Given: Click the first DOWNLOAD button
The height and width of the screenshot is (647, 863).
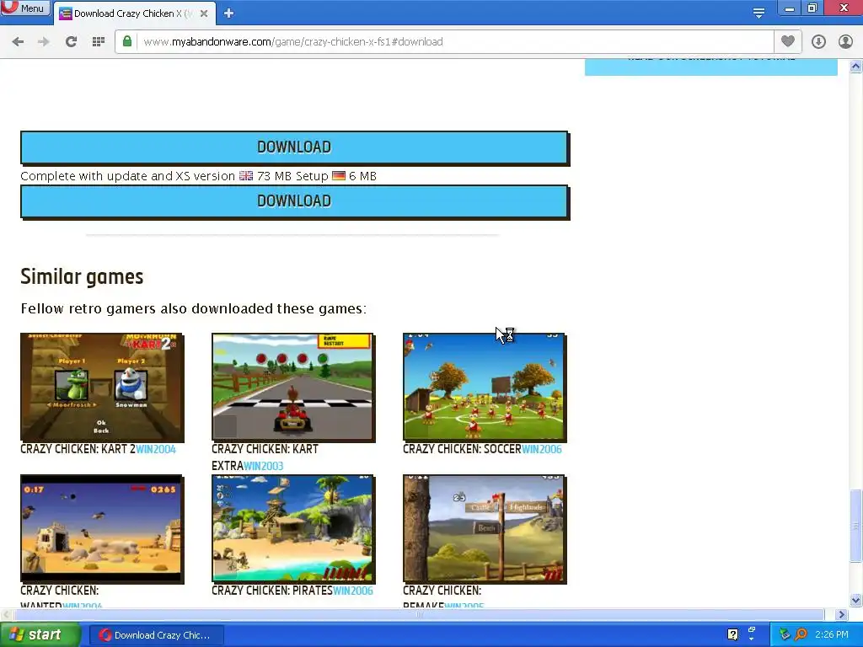Looking at the screenshot, I should point(294,147).
